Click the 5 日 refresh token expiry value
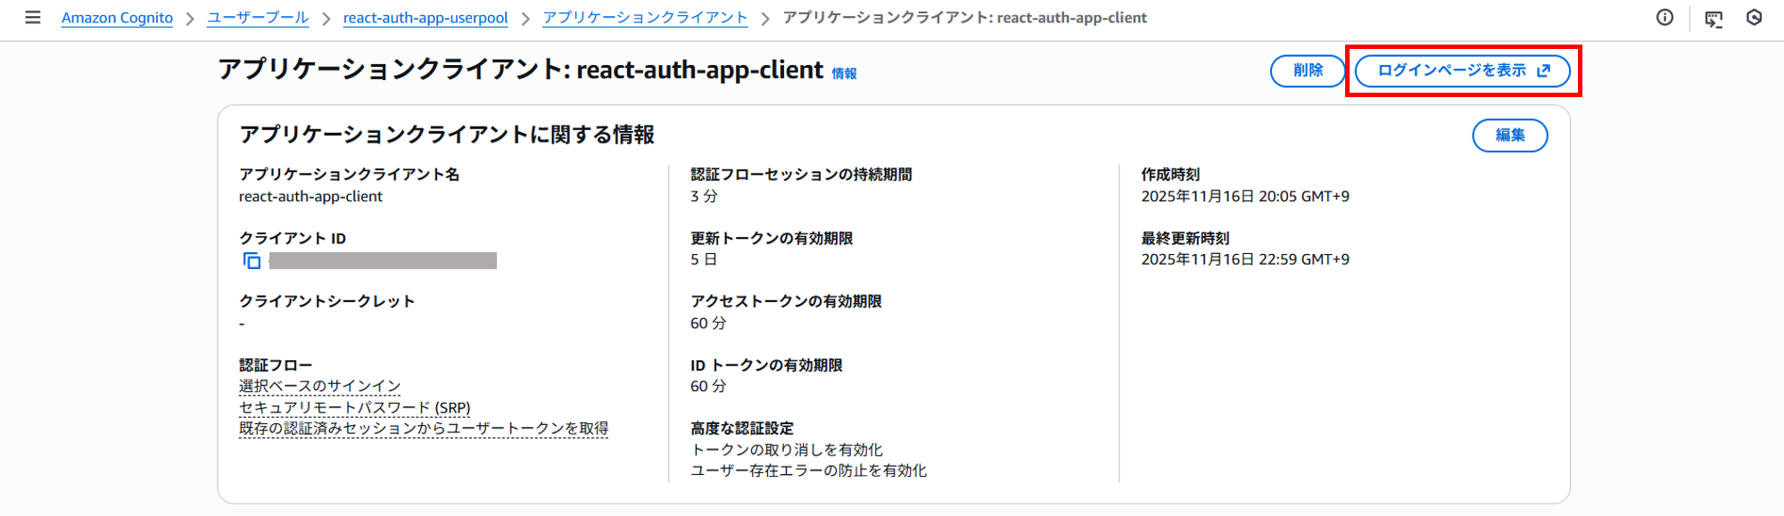This screenshot has width=1784, height=516. tap(704, 259)
